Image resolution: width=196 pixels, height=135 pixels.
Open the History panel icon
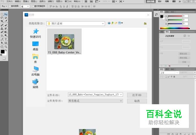pyautogui.click(x=156, y=14)
